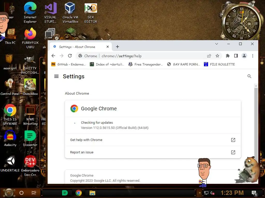This screenshot has width=265, height=198.
Task: Click the external-link icon beside Report an issue
Action: (233, 152)
